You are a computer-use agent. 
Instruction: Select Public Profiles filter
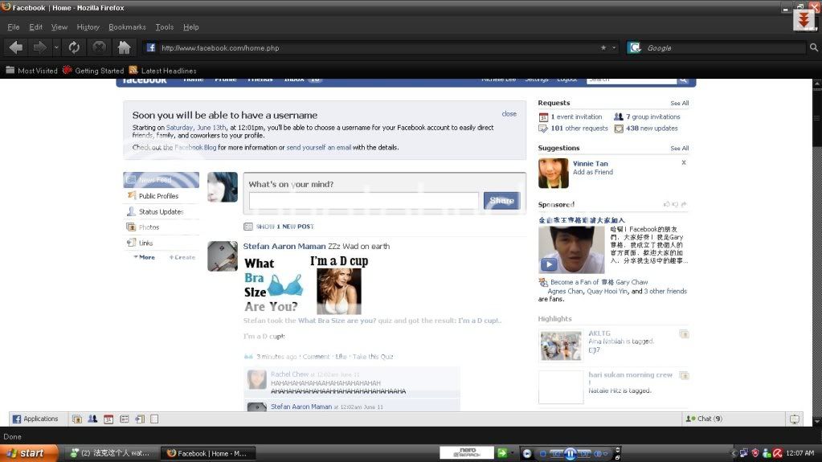(161, 196)
